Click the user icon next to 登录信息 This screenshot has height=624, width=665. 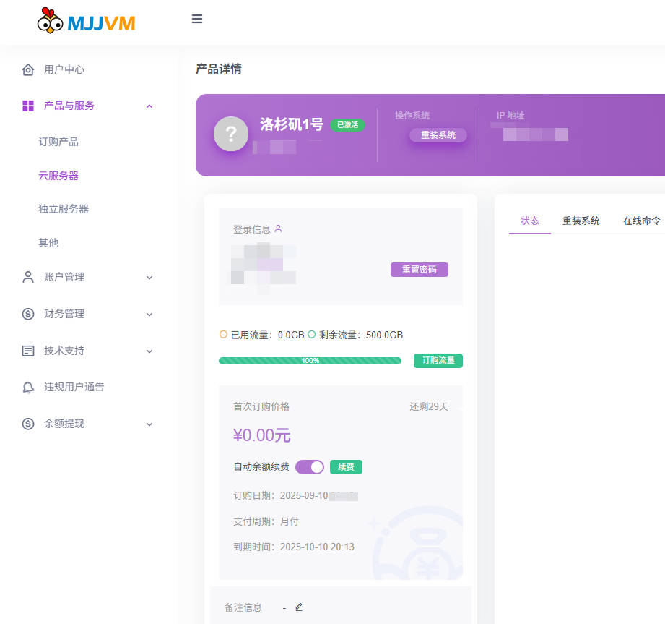279,229
